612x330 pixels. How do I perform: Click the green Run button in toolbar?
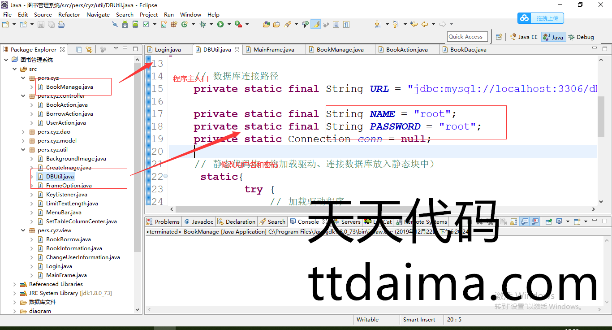point(220,24)
